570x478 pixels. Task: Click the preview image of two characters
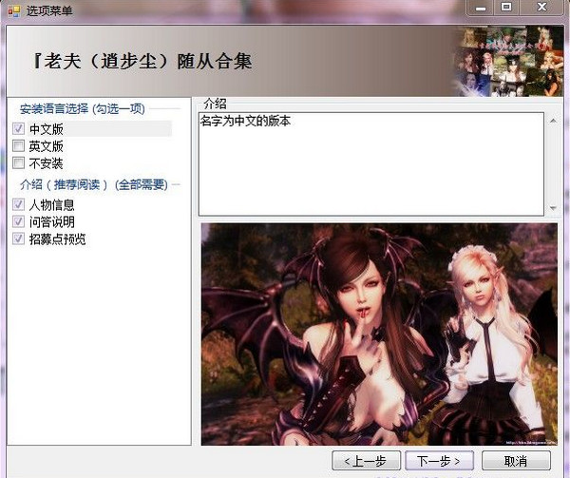click(x=379, y=335)
